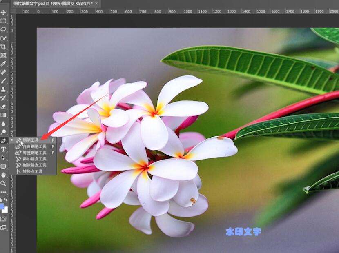Screen dimensions: 339x253
Task: Select the Hand tool
Action: point(3,175)
